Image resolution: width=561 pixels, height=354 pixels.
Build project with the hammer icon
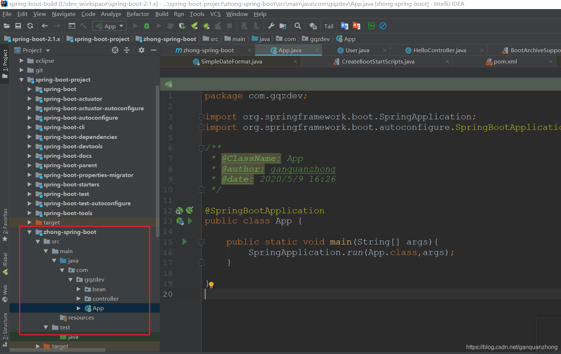84,26
